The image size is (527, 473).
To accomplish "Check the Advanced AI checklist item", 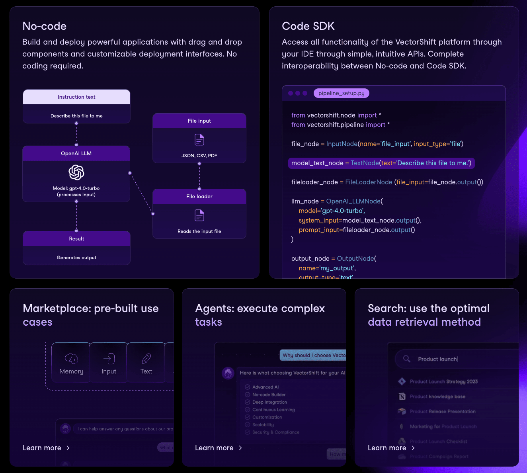I will pyautogui.click(x=248, y=387).
